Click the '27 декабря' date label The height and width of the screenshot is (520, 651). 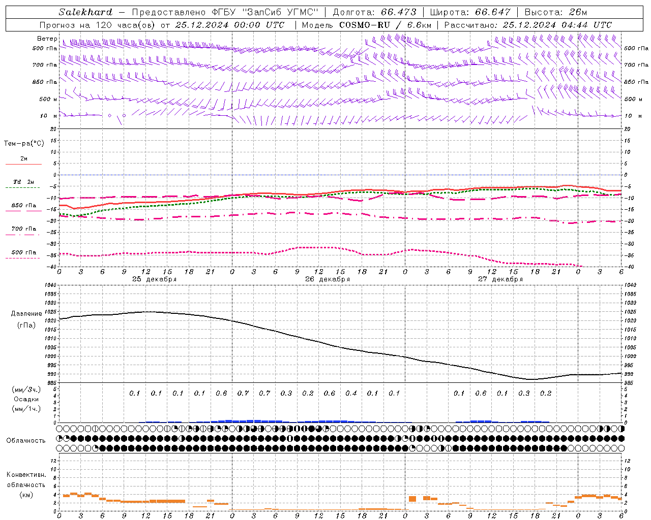[x=500, y=279]
